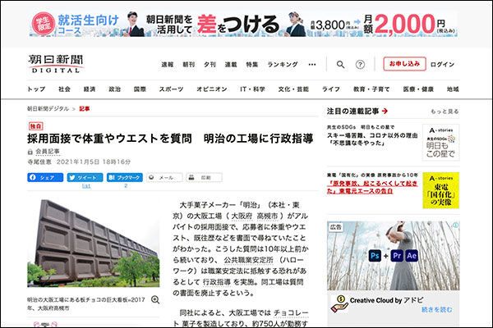Go to the 教育・子育て section
493x328 pixels.
coord(371,89)
